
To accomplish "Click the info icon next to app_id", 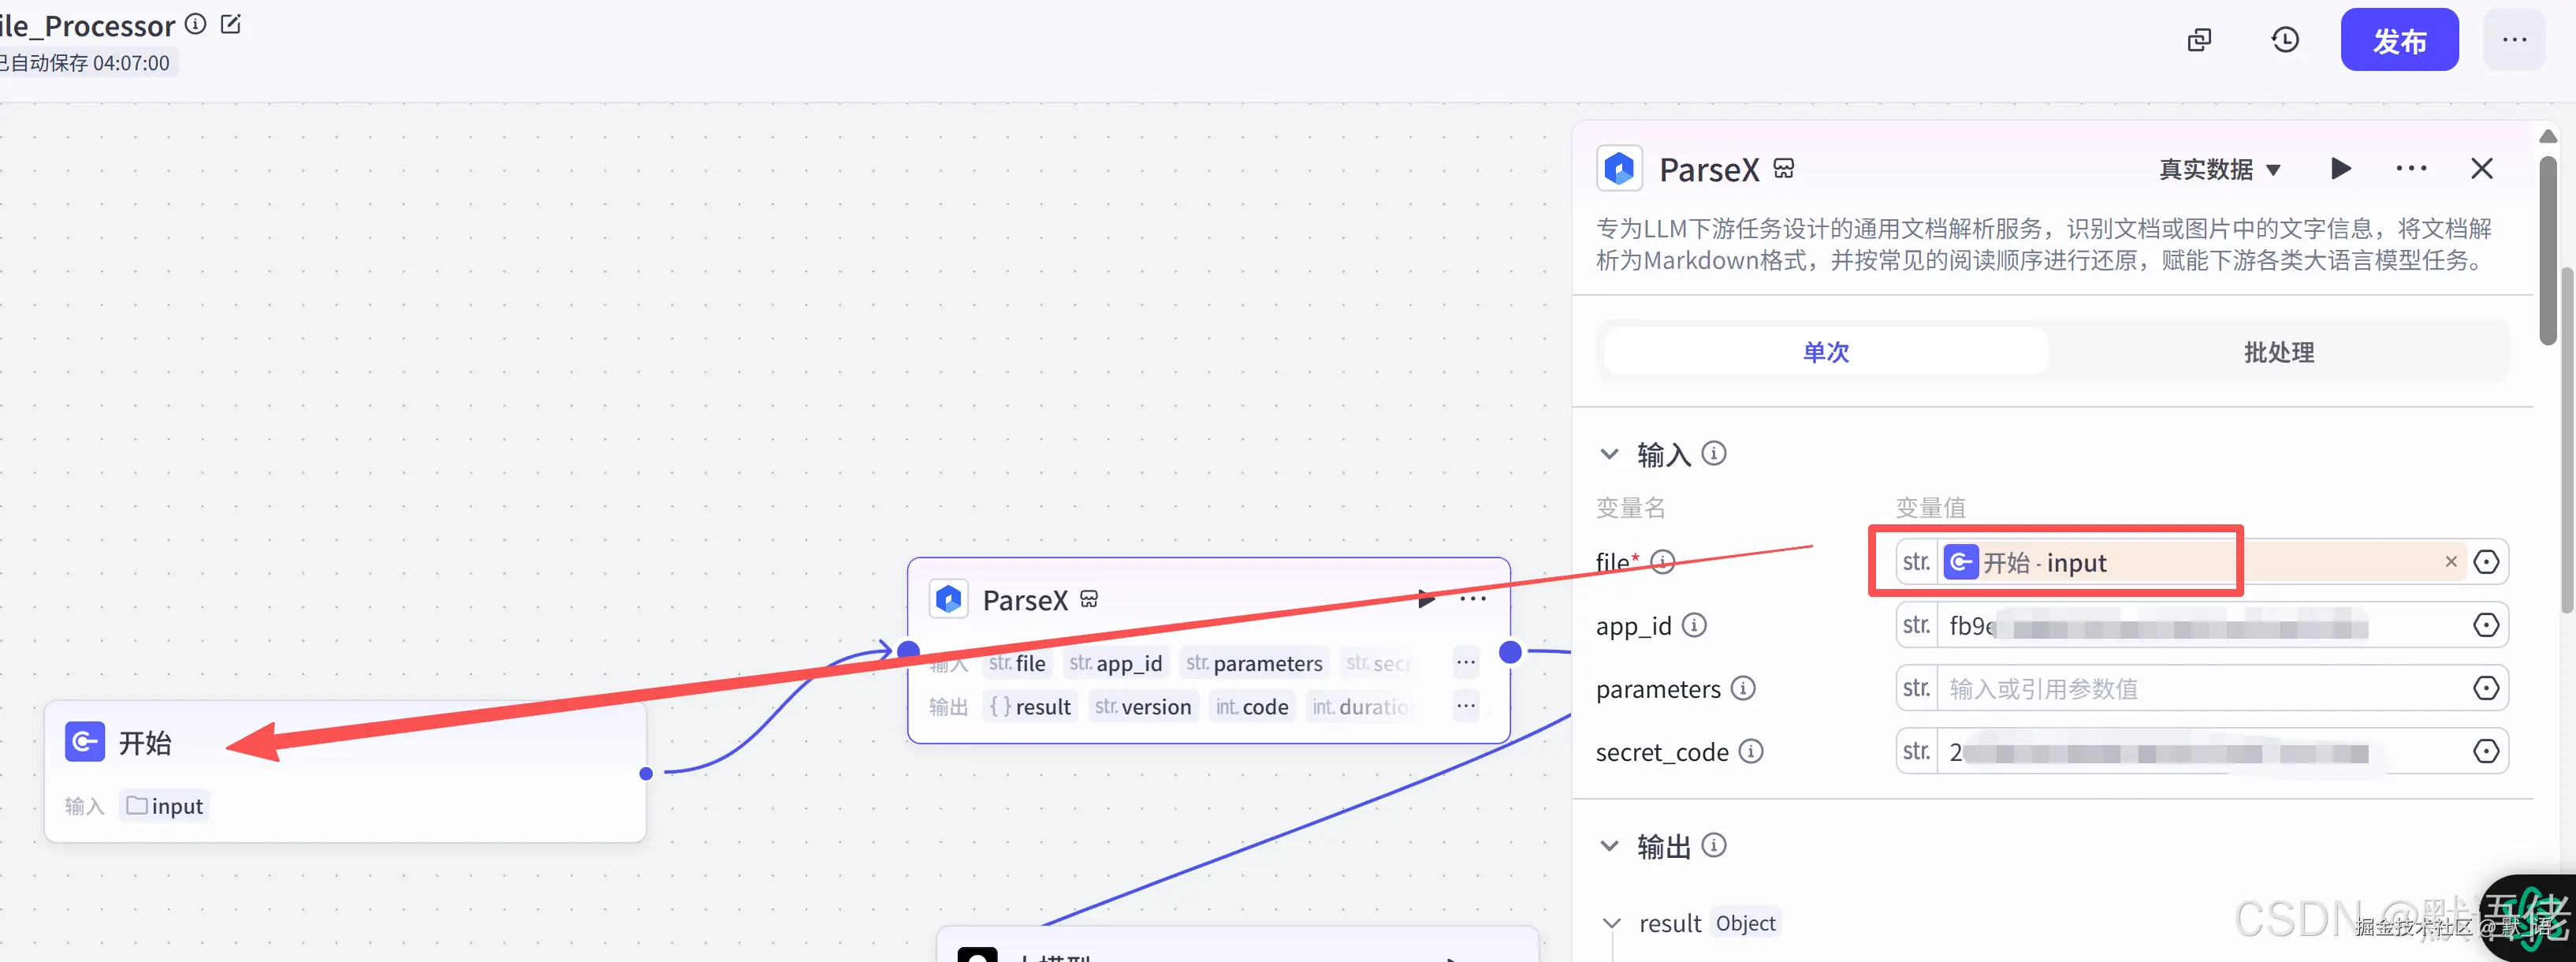I will pos(1694,625).
